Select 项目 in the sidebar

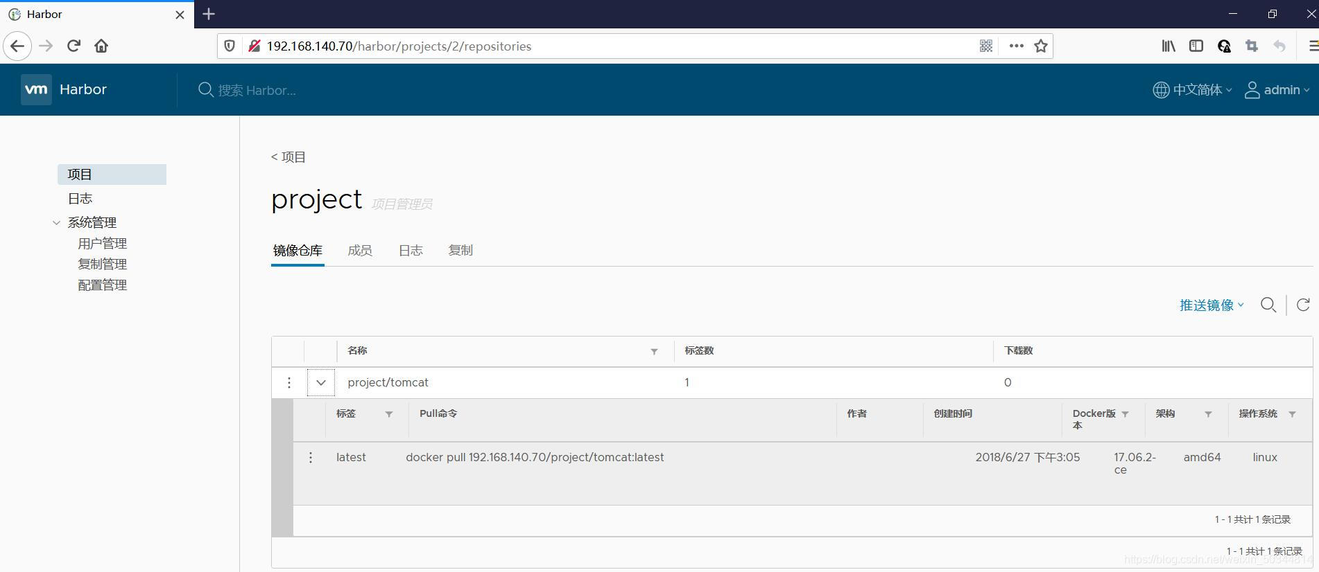(112, 175)
